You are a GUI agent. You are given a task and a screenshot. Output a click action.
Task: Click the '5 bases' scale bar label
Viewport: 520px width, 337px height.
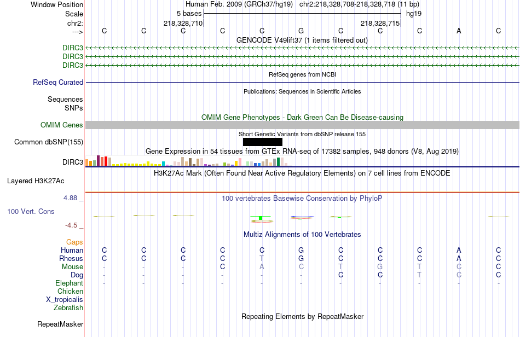pos(189,14)
